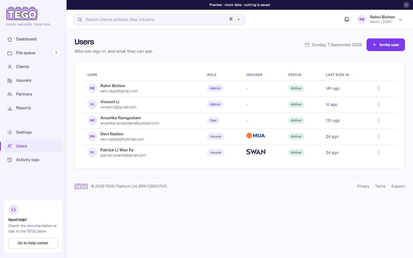This screenshot has height=258, width=413.
Task: Go to File queue in the sidebar
Action: (33, 53)
